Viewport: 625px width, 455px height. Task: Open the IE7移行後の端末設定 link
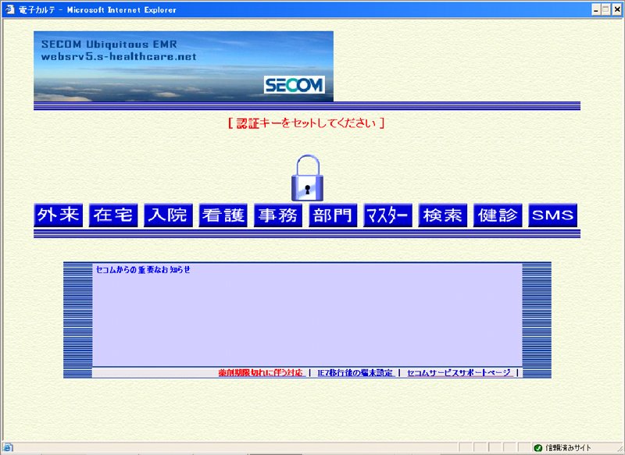pos(355,373)
